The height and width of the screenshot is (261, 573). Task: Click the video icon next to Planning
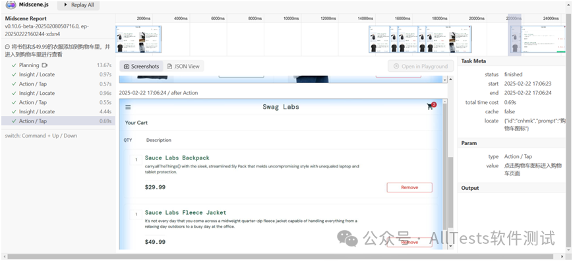[x=45, y=65]
